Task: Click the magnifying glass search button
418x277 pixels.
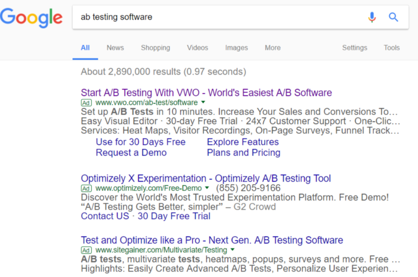Action: tap(393, 17)
